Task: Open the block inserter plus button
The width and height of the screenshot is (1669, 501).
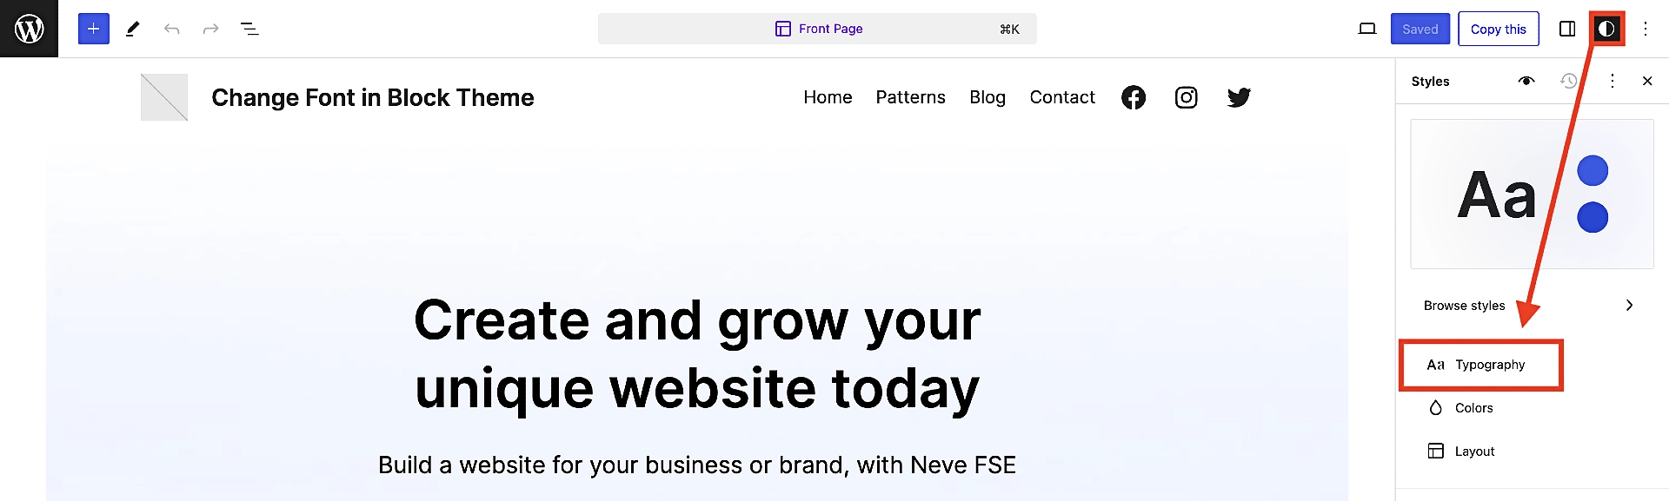Action: coord(94,29)
